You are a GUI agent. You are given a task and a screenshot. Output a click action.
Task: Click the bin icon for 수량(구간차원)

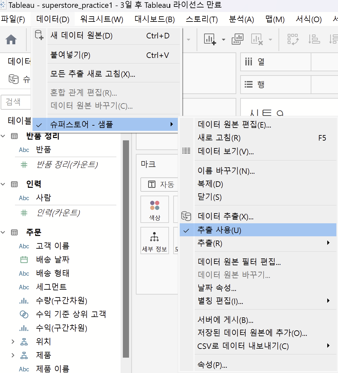pos(24,301)
